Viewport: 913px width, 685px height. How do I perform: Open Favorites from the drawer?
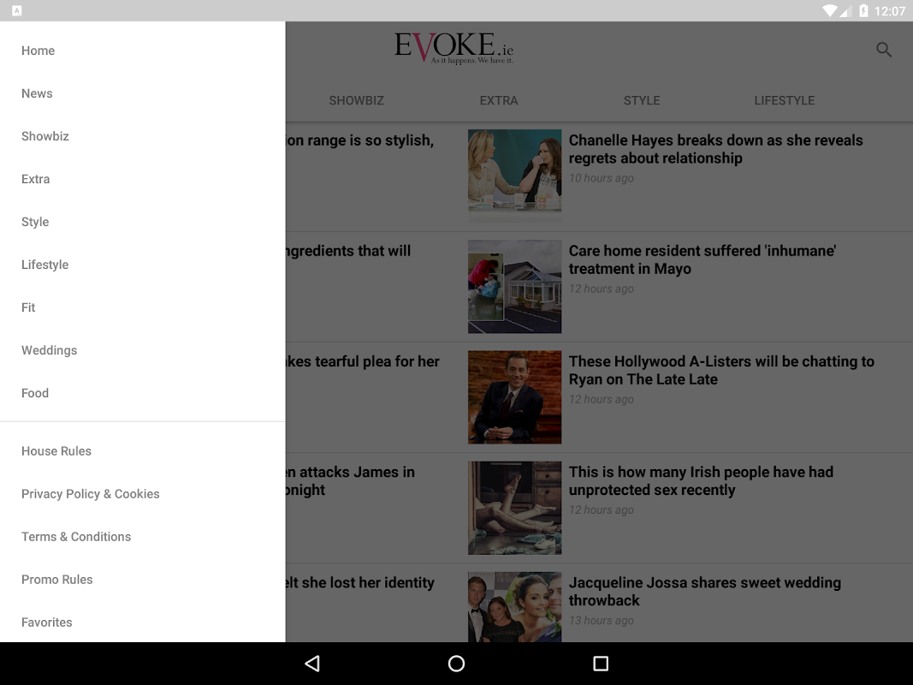pyautogui.click(x=143, y=622)
